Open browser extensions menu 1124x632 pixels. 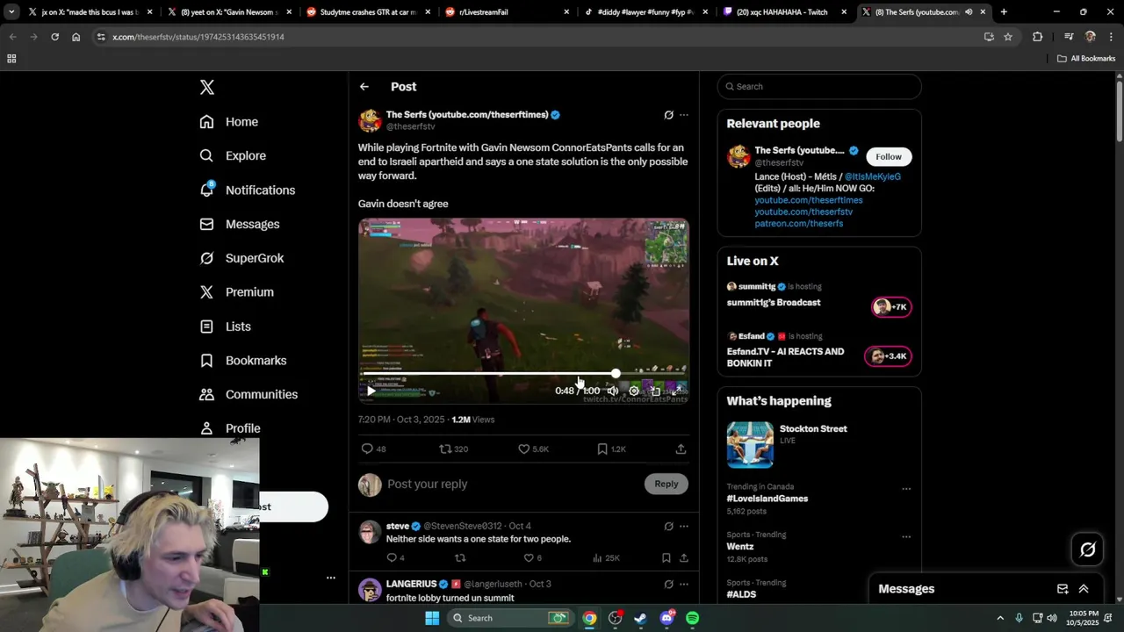coord(1037,37)
